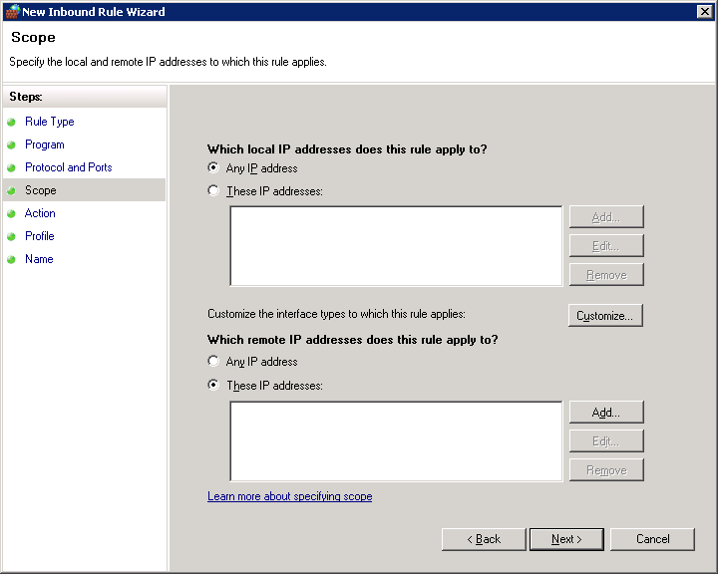Choose These IP addresses for remote addresses
718x574 pixels.
coord(213,386)
